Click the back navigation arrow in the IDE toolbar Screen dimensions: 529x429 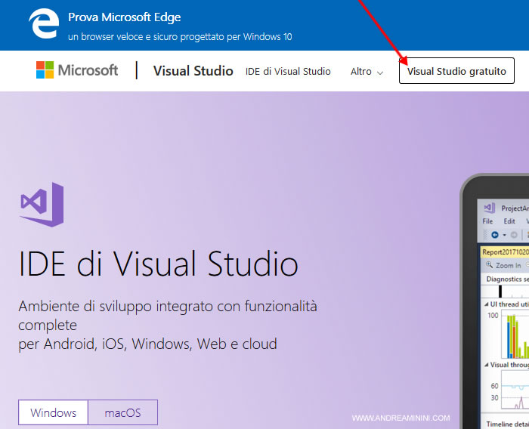494,235
